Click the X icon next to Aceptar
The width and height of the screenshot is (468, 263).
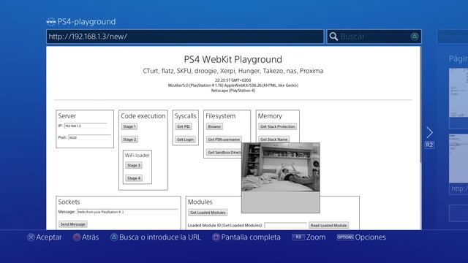pyautogui.click(x=31, y=237)
